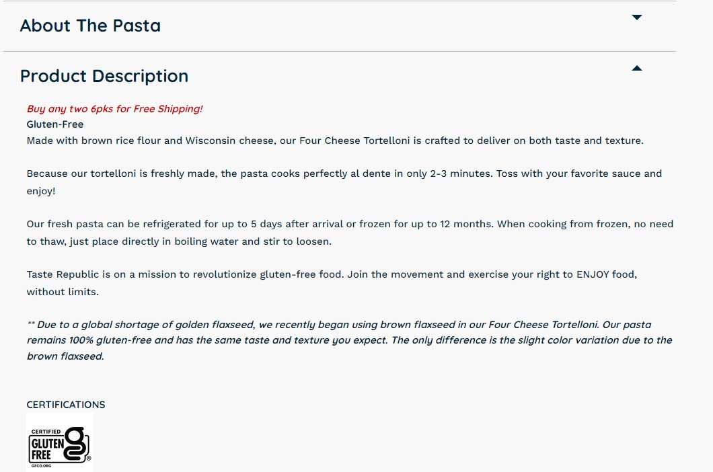Click the stylized g symbol in certification badge
This screenshot has height=472, width=713.
point(77,443)
